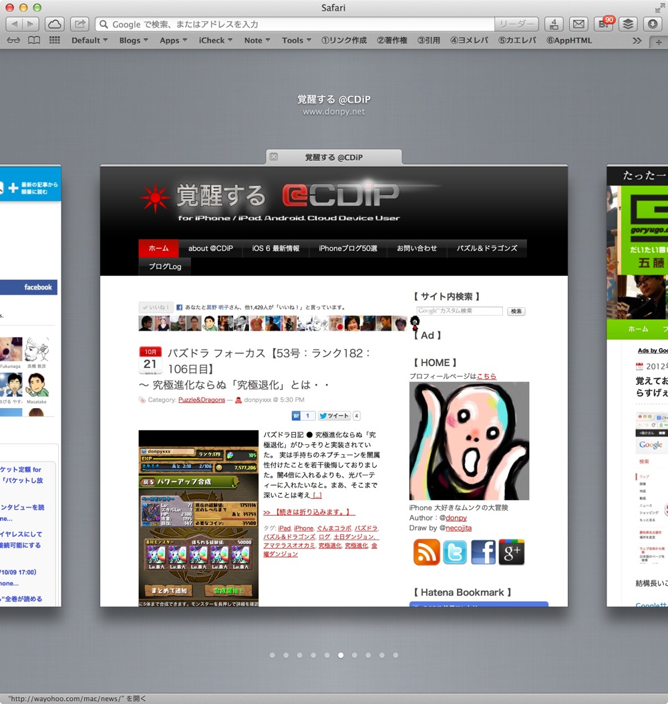Click 続きは折り込みます read-more link
668x704 pixels.
coord(309,512)
